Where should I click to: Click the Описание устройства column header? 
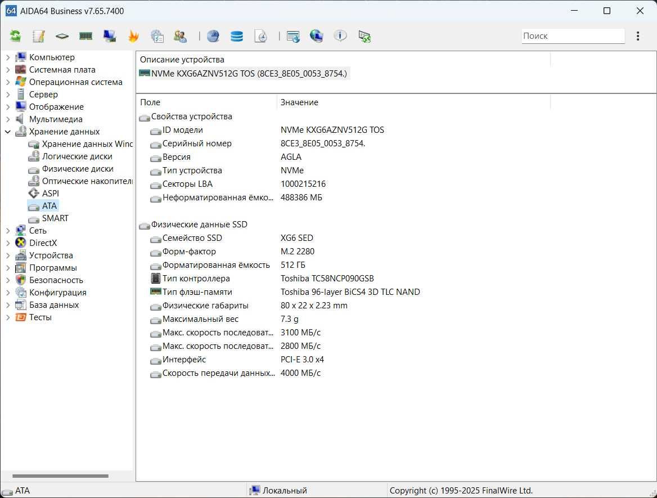[x=343, y=60]
